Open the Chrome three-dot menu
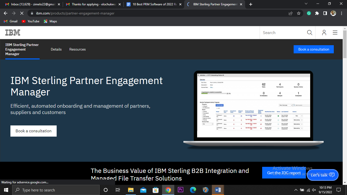Viewport: 347px width, 195px height. click(341, 13)
